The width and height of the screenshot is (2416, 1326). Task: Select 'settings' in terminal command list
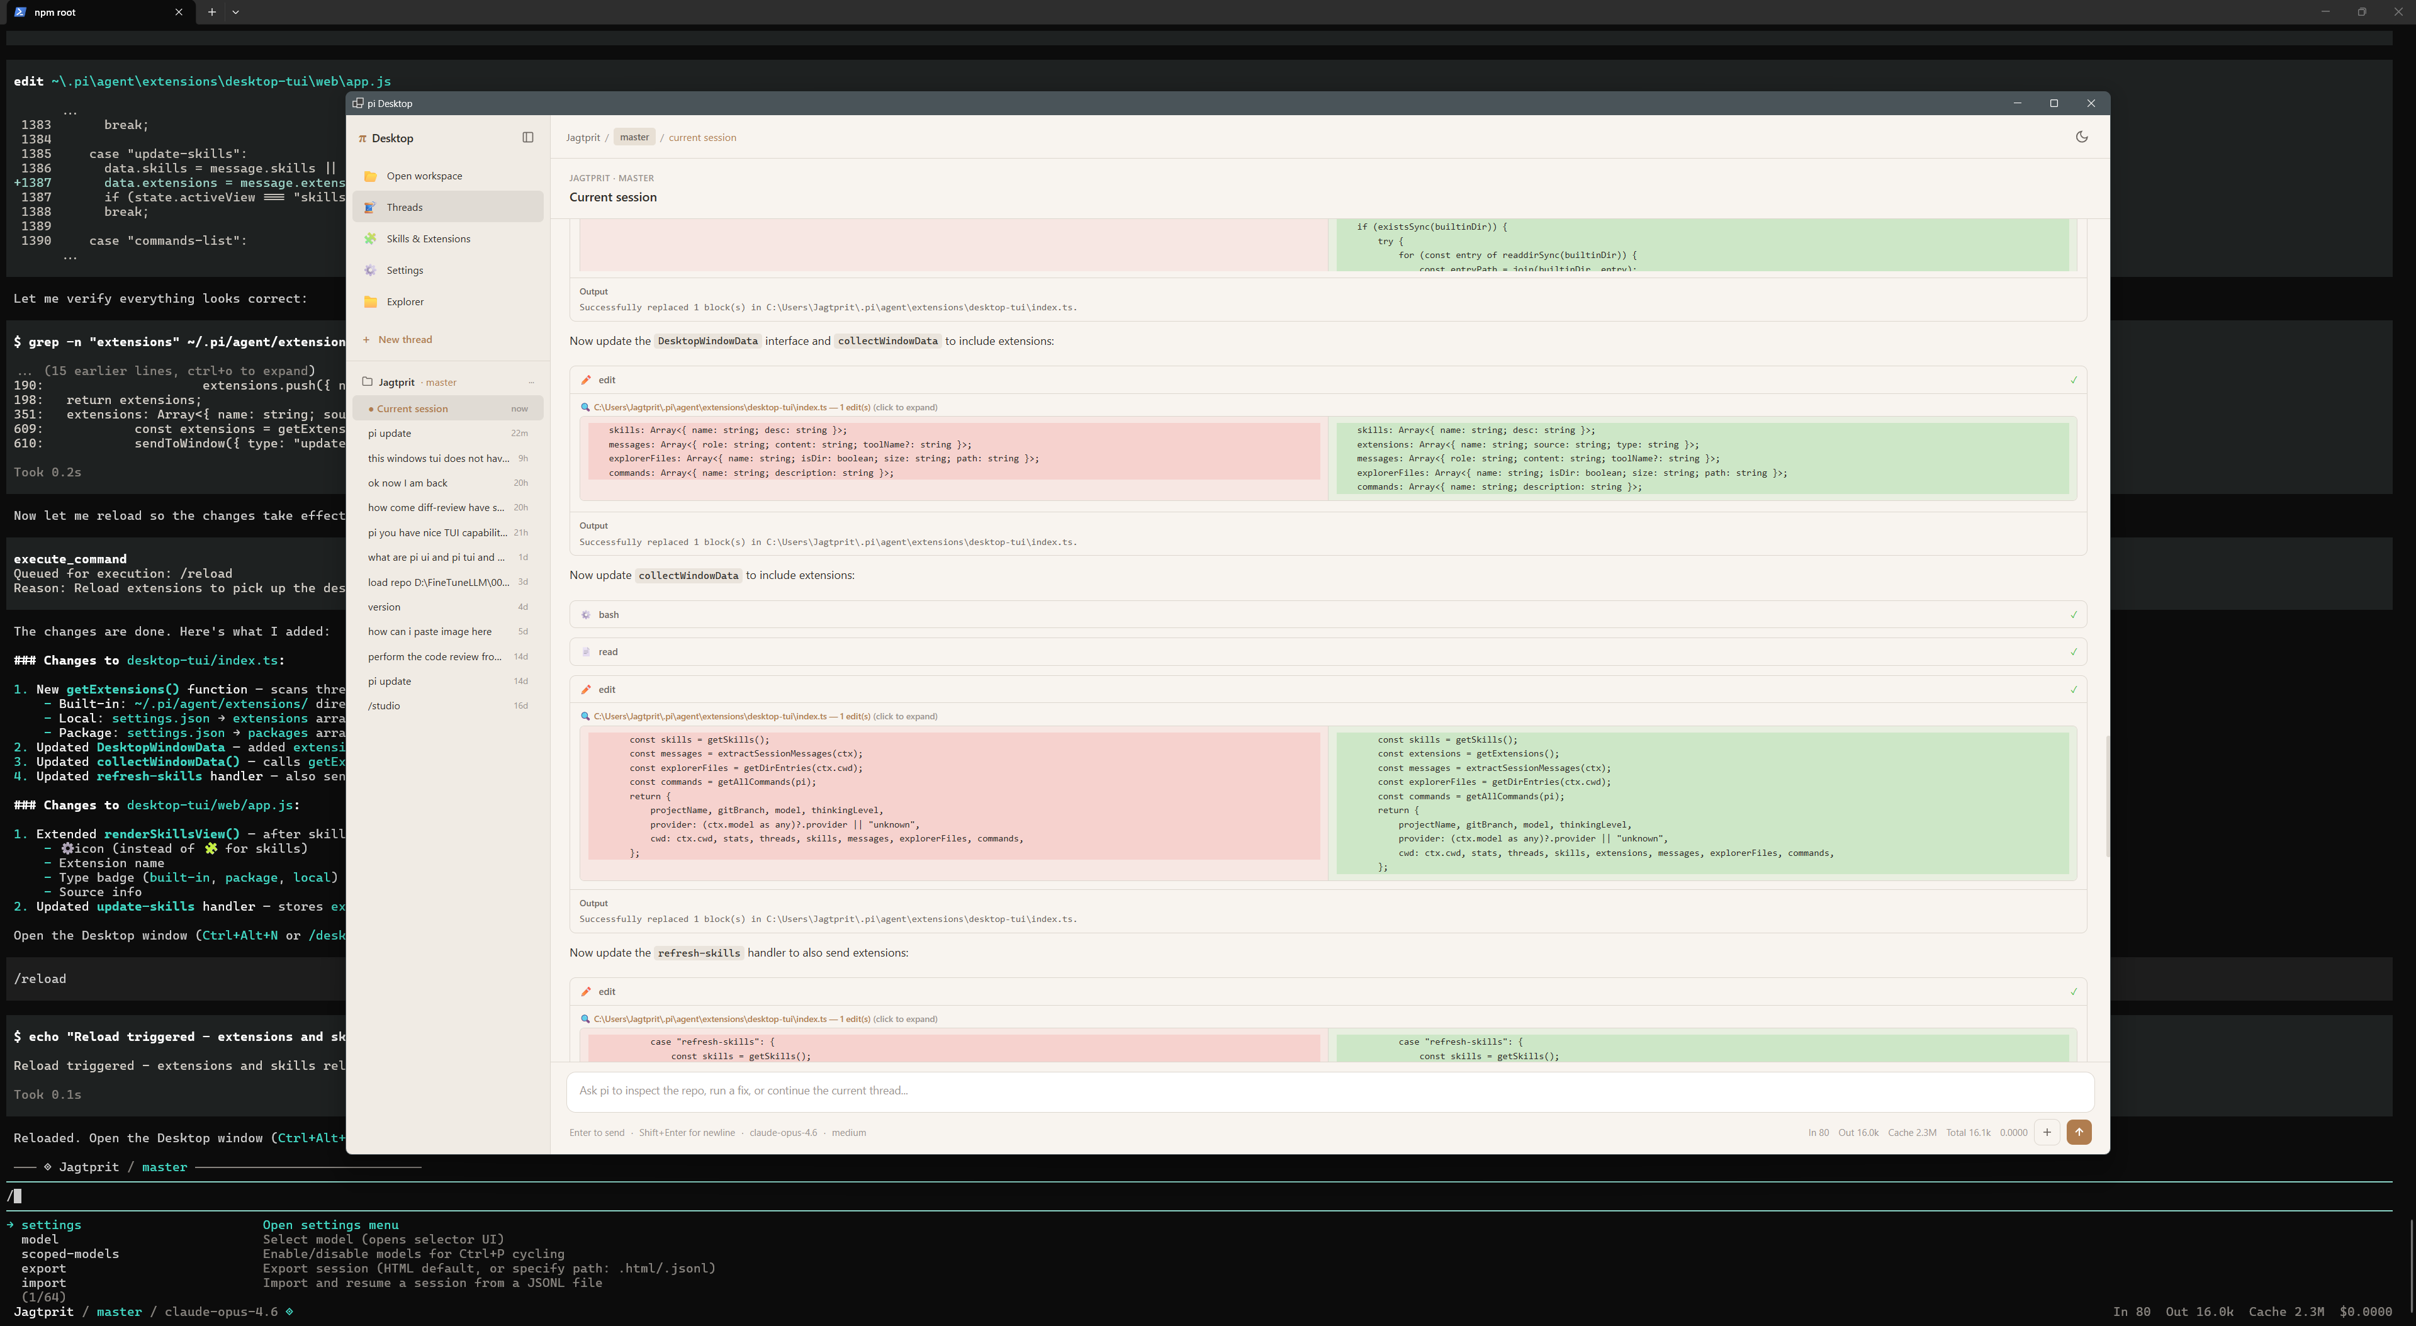tap(50, 1225)
